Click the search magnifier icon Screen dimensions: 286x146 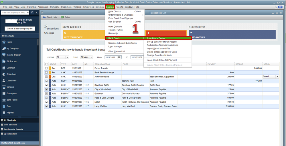[32, 13]
